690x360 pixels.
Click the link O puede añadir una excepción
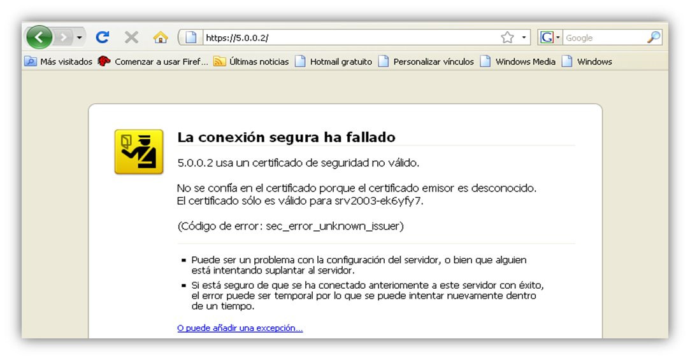coord(240,328)
